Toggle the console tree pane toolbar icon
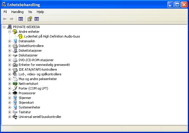Screen dimensions: 189x133 pos(21,19)
